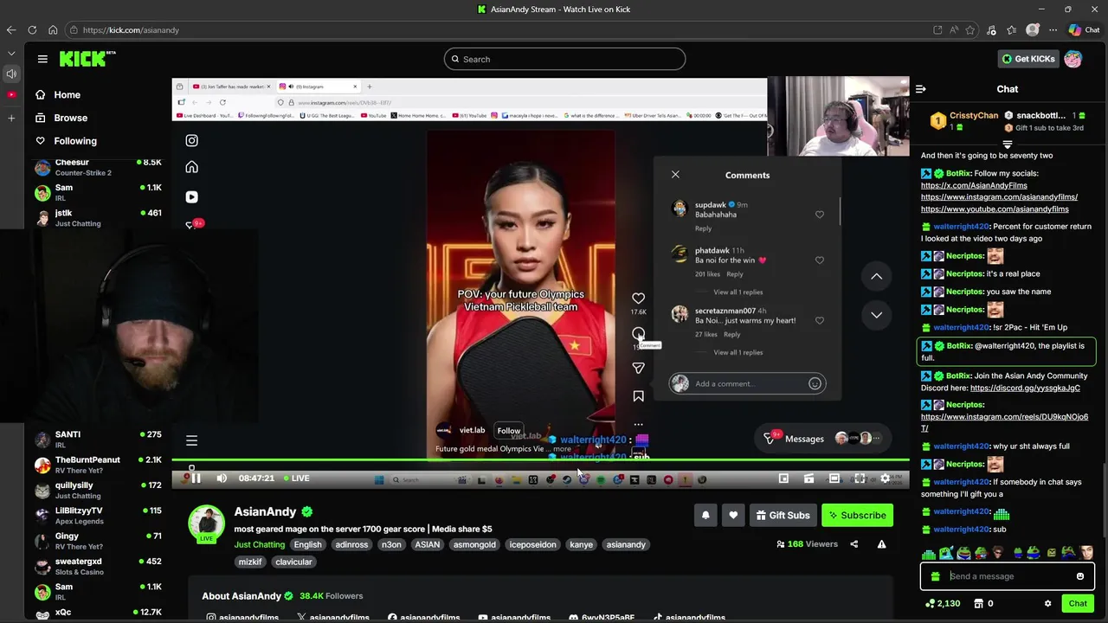
Task: Open x.com/AsianAndyFilms chat link
Action: 974,185
